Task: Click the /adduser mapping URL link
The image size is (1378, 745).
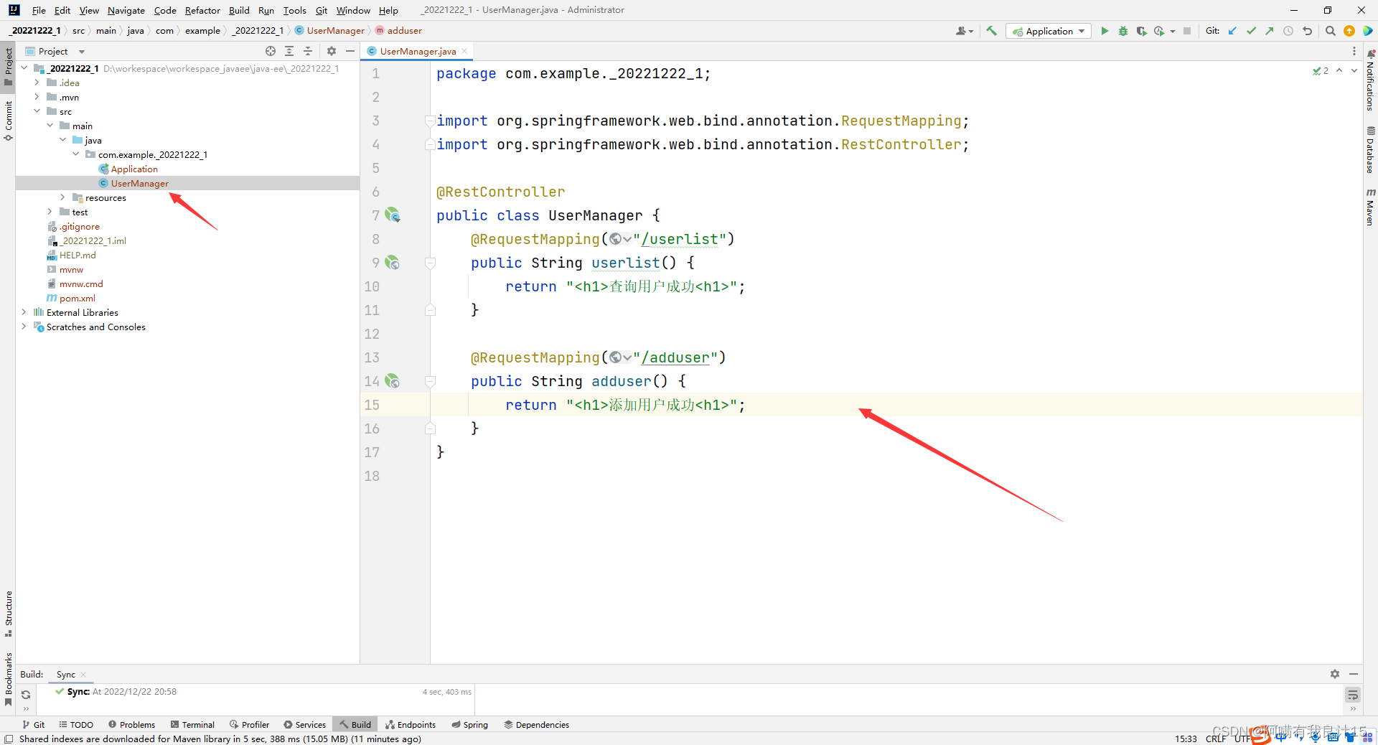Action: pos(675,357)
